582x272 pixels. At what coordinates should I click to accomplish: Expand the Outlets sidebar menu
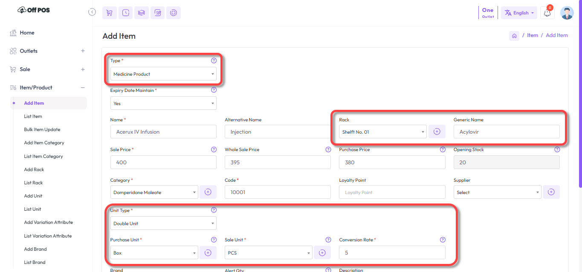pyautogui.click(x=83, y=51)
